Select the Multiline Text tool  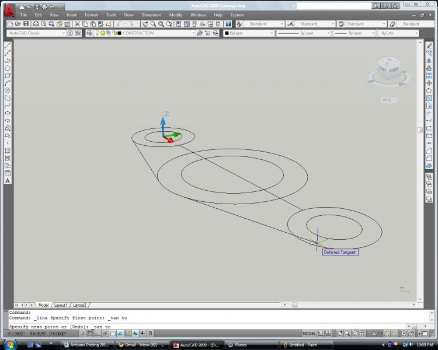pos(8,181)
